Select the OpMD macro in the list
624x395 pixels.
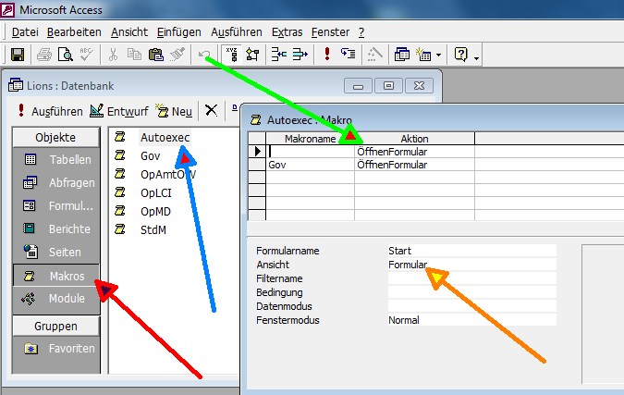tap(155, 211)
